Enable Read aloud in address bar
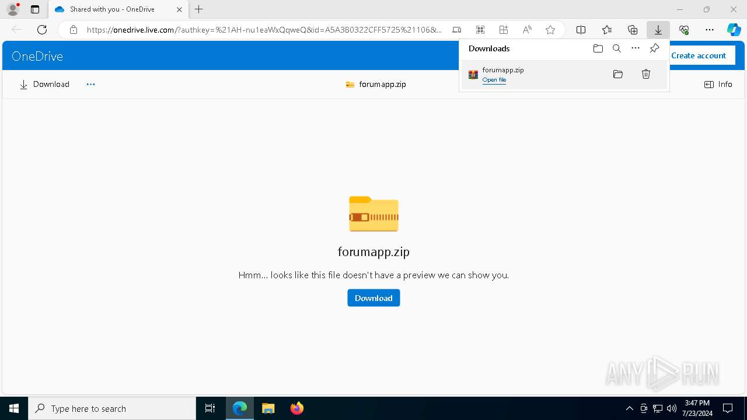The width and height of the screenshot is (747, 420). [527, 30]
